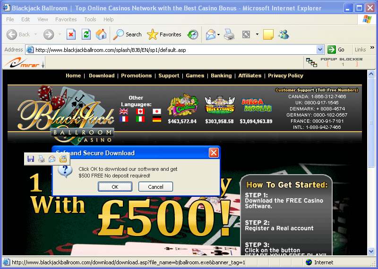The image size is (378, 269).
Task: Open My Pictures folder icon in image toolbar
Action: point(63,159)
